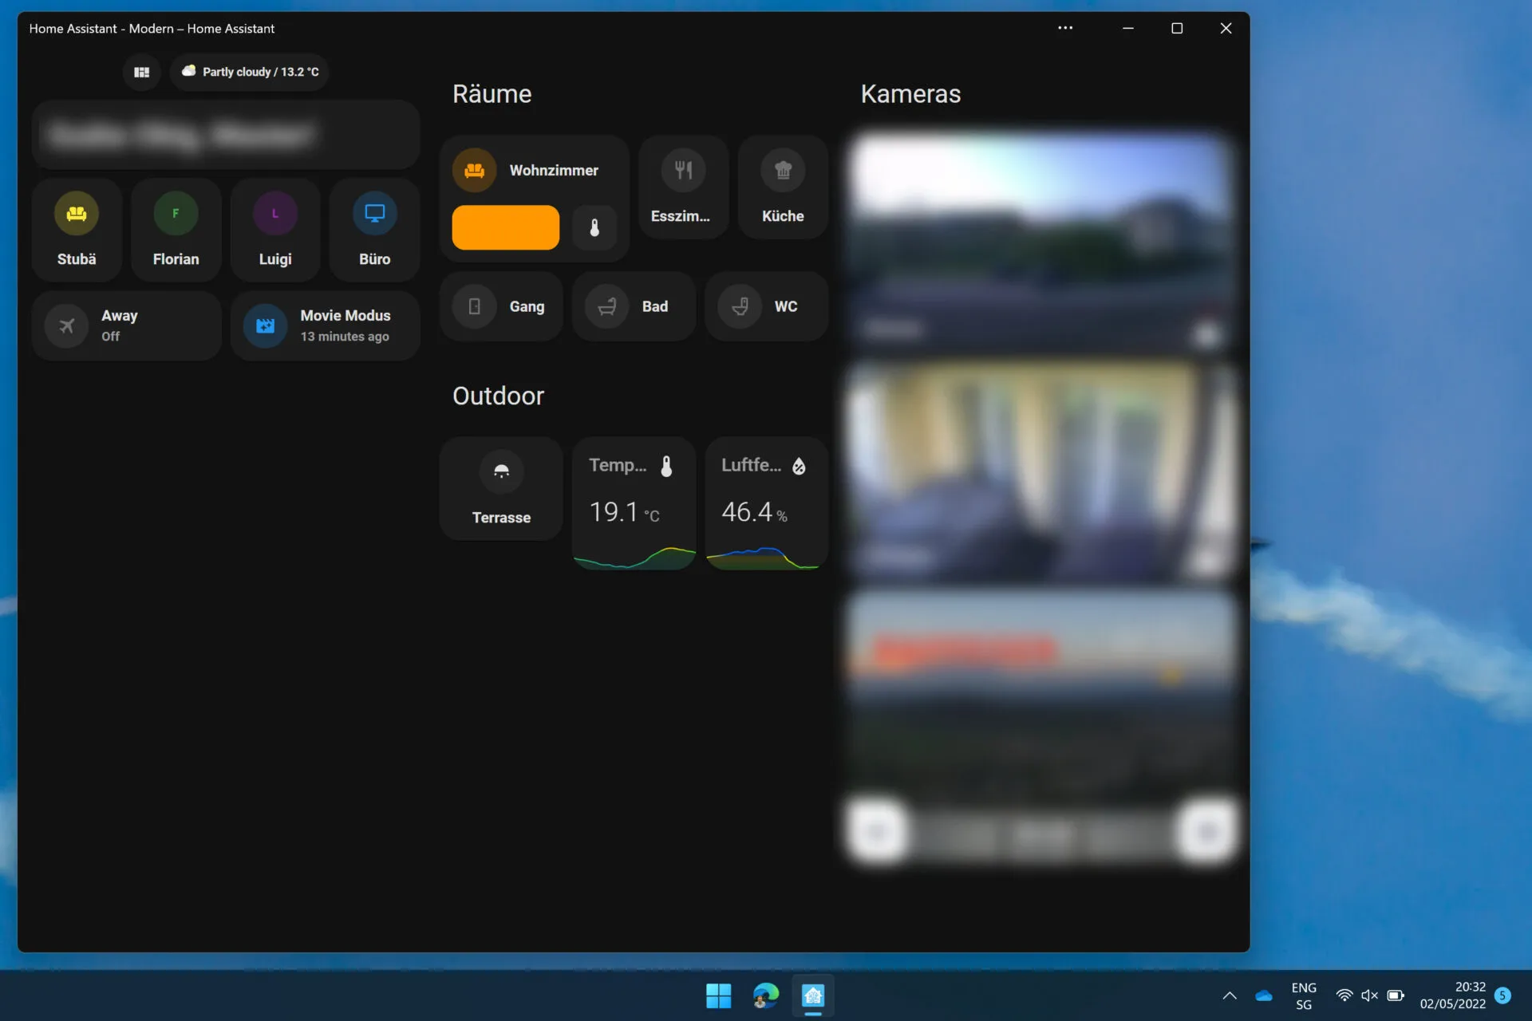Open the Wohnzimmer room label
The width and height of the screenshot is (1532, 1021).
(x=554, y=170)
